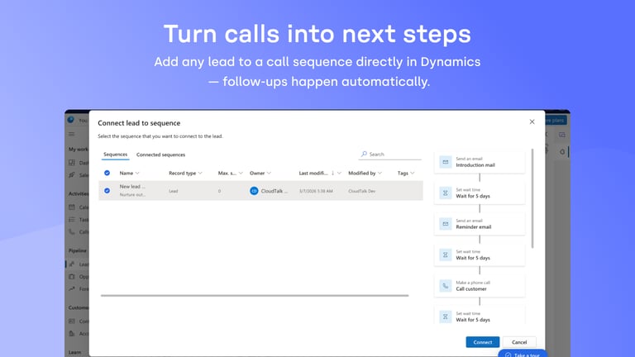Viewport: 635px width, 357px height.
Task: Click the Accounts icon under Customers
Action: [x=72, y=334]
